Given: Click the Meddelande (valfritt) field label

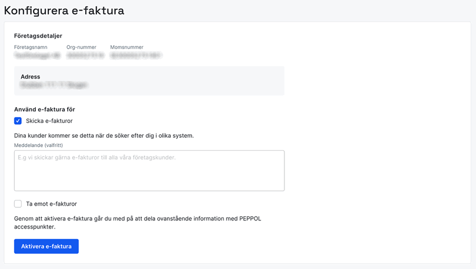Looking at the screenshot, I should coord(38,145).
